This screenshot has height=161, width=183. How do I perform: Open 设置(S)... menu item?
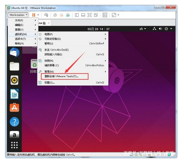[73, 83]
